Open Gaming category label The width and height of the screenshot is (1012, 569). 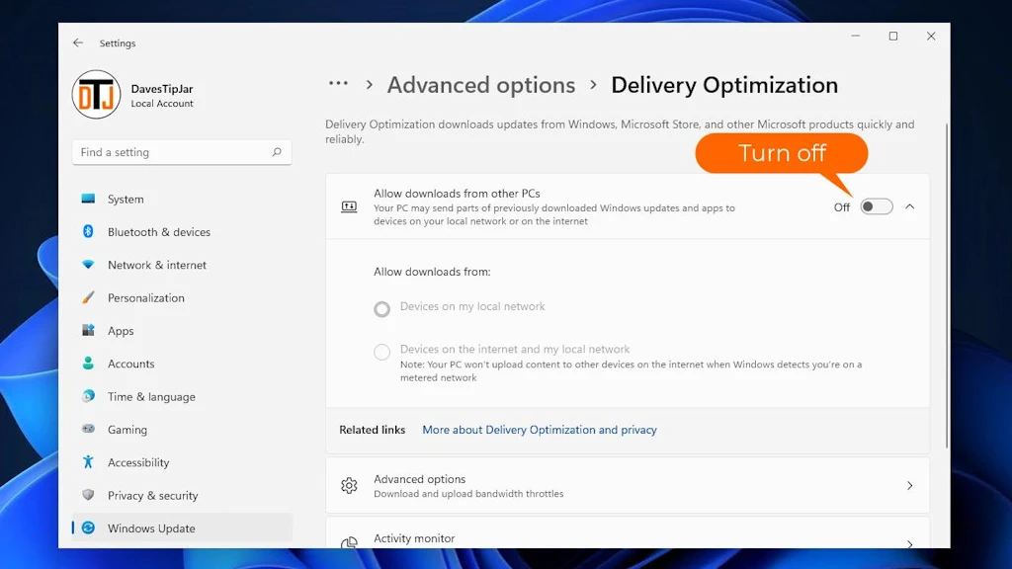click(127, 429)
